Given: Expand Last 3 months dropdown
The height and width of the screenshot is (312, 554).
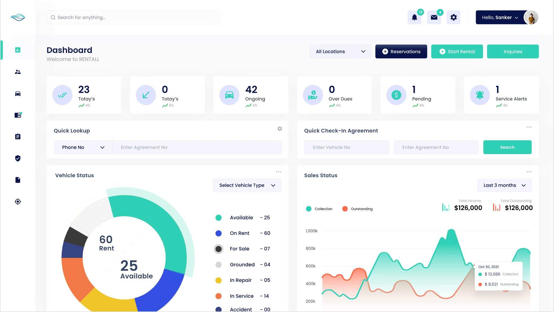Looking at the screenshot, I should click(x=504, y=185).
